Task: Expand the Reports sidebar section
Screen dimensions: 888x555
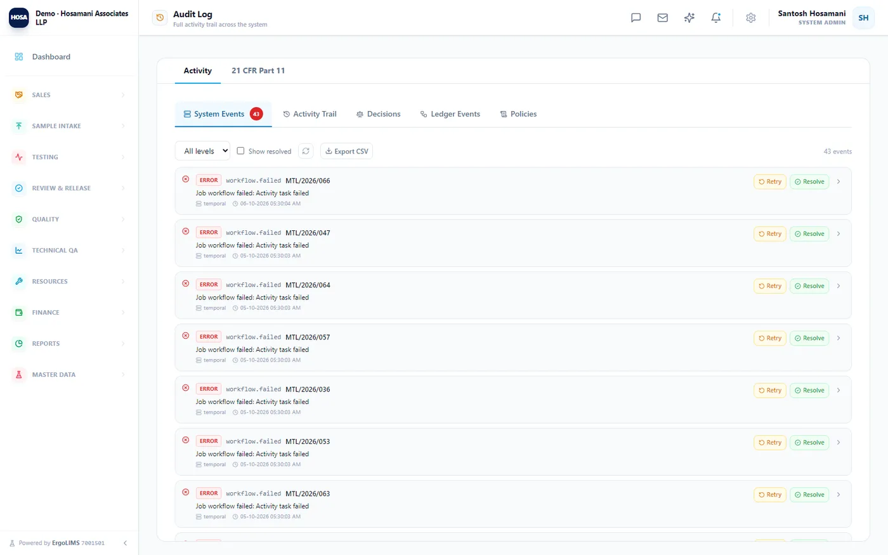Action: click(x=69, y=343)
